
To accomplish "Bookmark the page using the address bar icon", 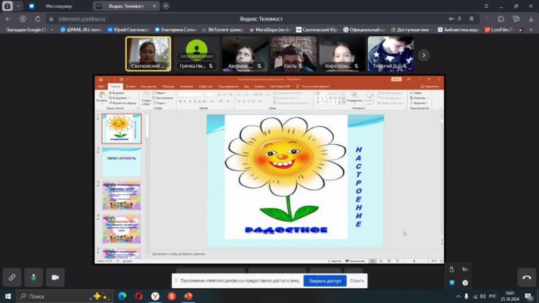I will pos(472,19).
